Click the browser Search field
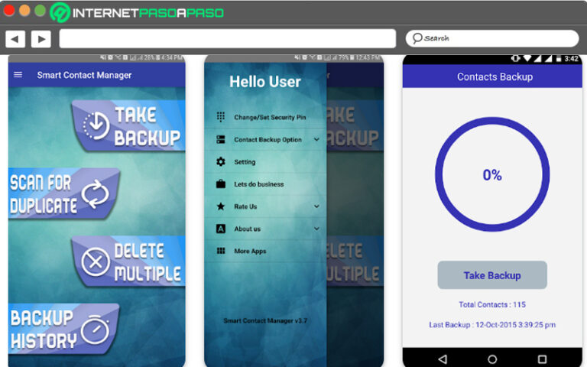 491,38
